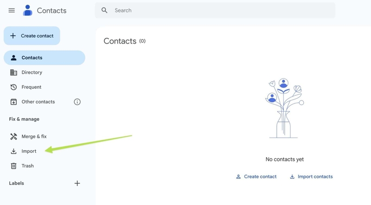Viewport: 371px width, 205px height.
Task: Click the plus icon to add label
Action: (x=77, y=183)
